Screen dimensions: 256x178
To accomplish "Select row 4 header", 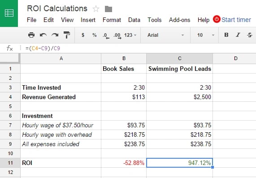I will click(10, 97).
